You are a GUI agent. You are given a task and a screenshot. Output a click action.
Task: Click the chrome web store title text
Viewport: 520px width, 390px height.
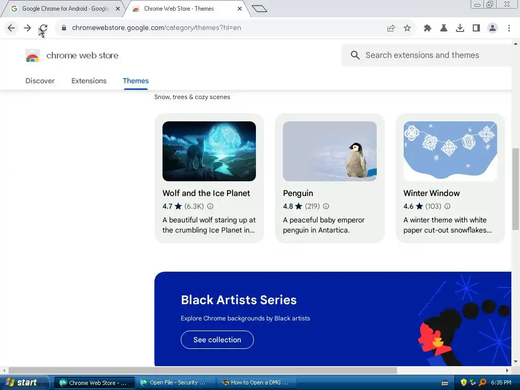coord(82,55)
